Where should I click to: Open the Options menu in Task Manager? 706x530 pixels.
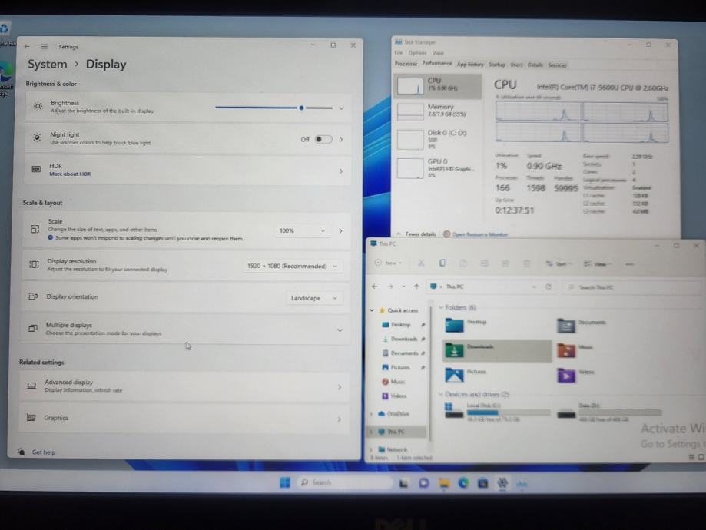(x=417, y=53)
